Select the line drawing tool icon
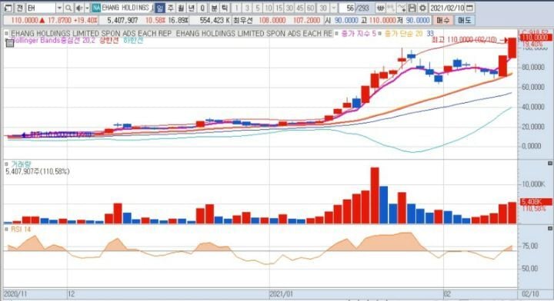 tap(402, 8)
